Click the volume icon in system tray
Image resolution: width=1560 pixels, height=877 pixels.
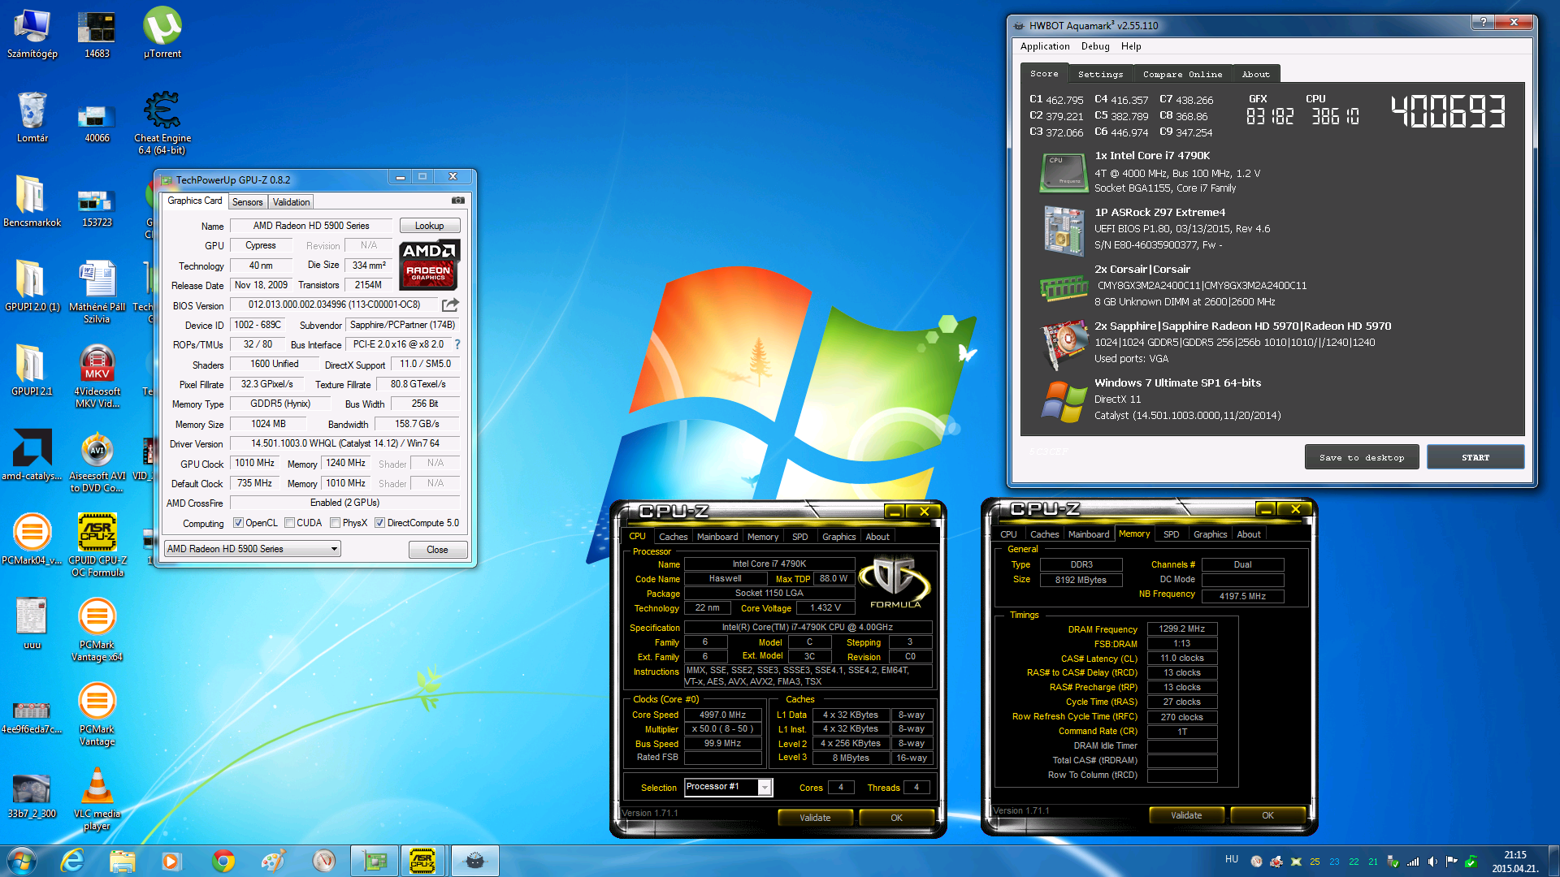coord(1432,862)
